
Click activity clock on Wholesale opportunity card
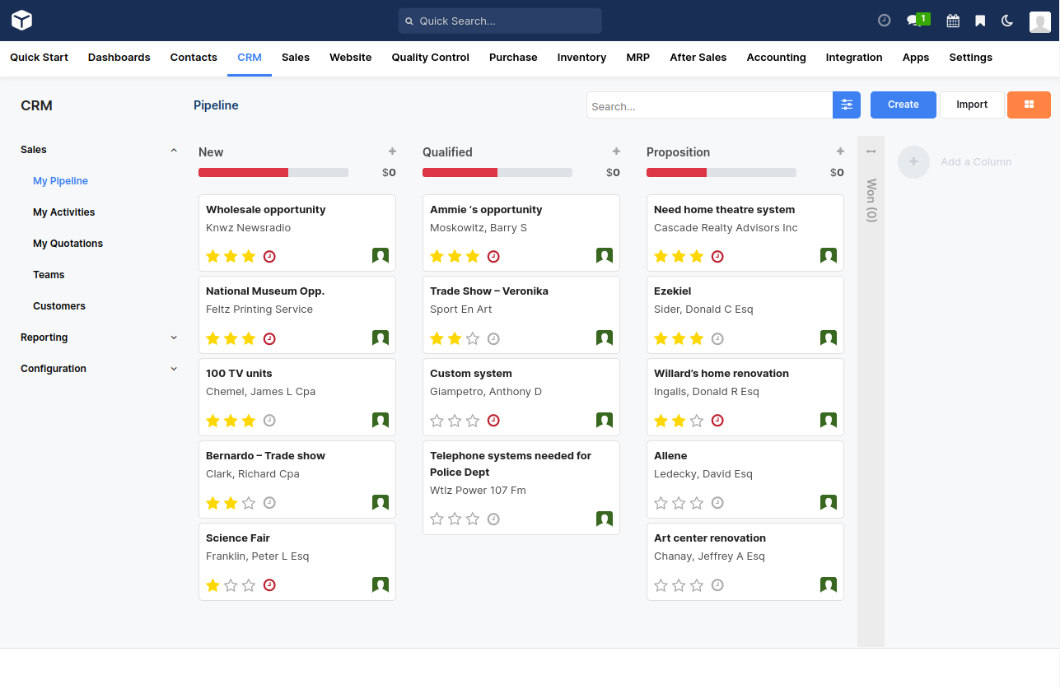[x=269, y=256]
